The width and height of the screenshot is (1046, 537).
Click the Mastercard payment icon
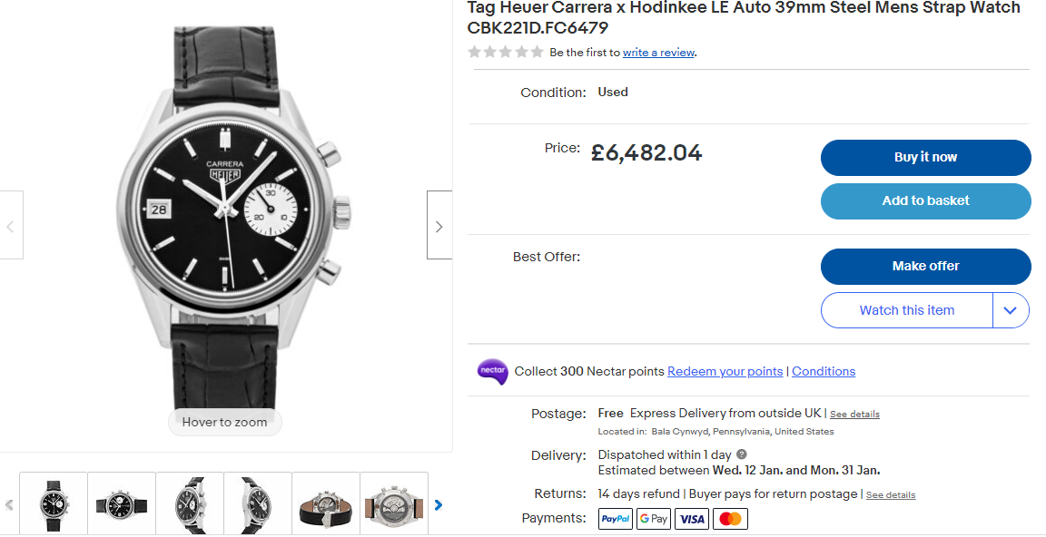tap(730, 519)
